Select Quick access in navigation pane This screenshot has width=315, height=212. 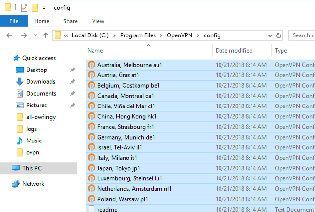coord(39,58)
